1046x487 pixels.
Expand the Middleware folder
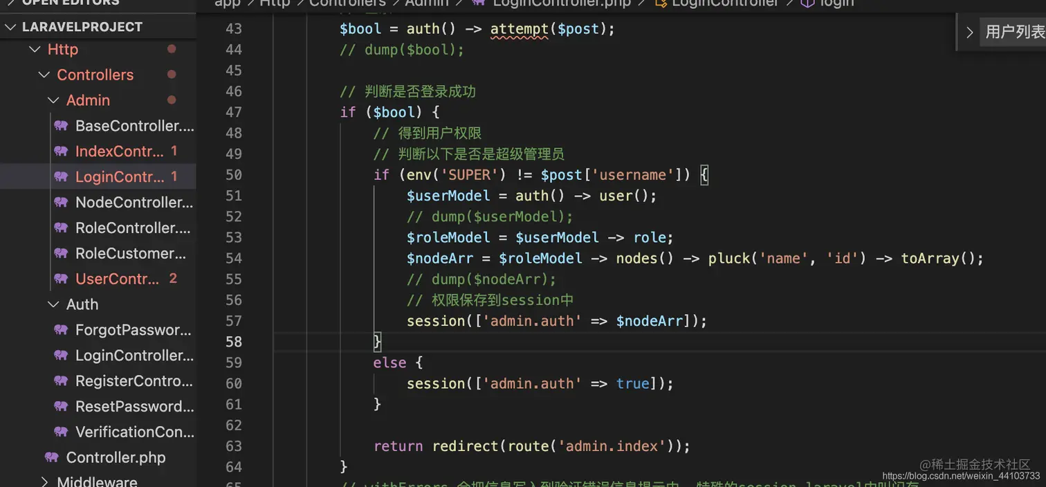tap(44, 481)
